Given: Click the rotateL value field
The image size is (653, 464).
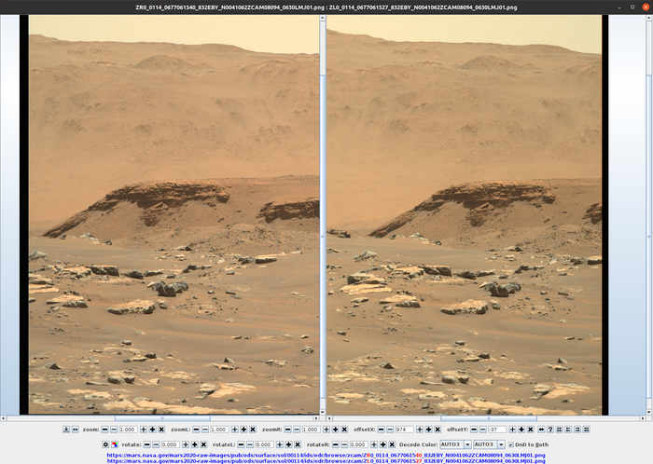Looking at the screenshot, I should point(264,444).
